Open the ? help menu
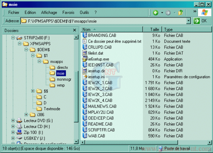Viewport: 213px width, 153px height. 95,13
